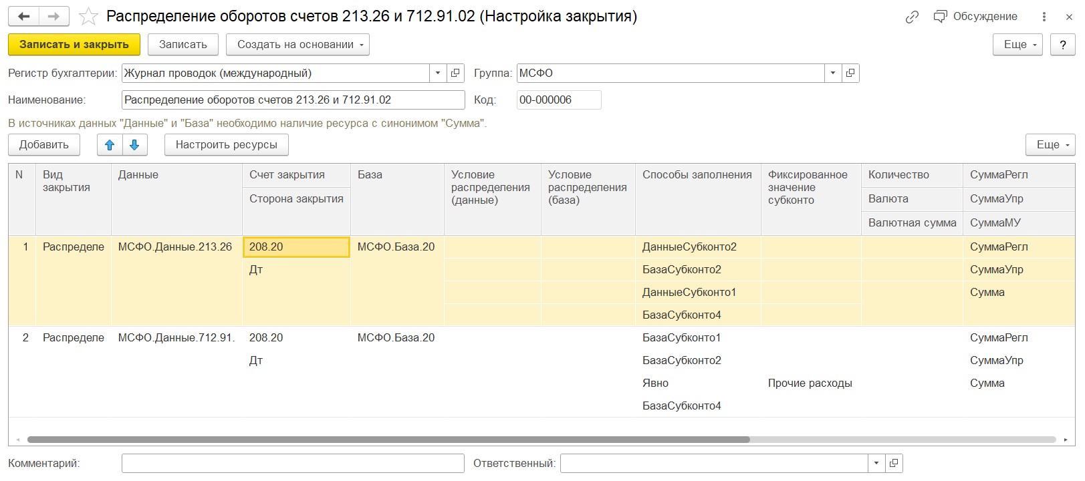
Task: Move row down with blue down arrow
Action: [134, 145]
